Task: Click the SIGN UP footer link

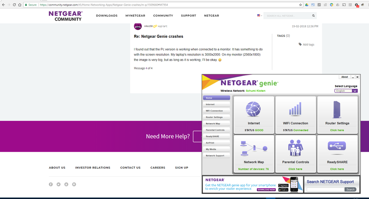Action: (x=182, y=168)
